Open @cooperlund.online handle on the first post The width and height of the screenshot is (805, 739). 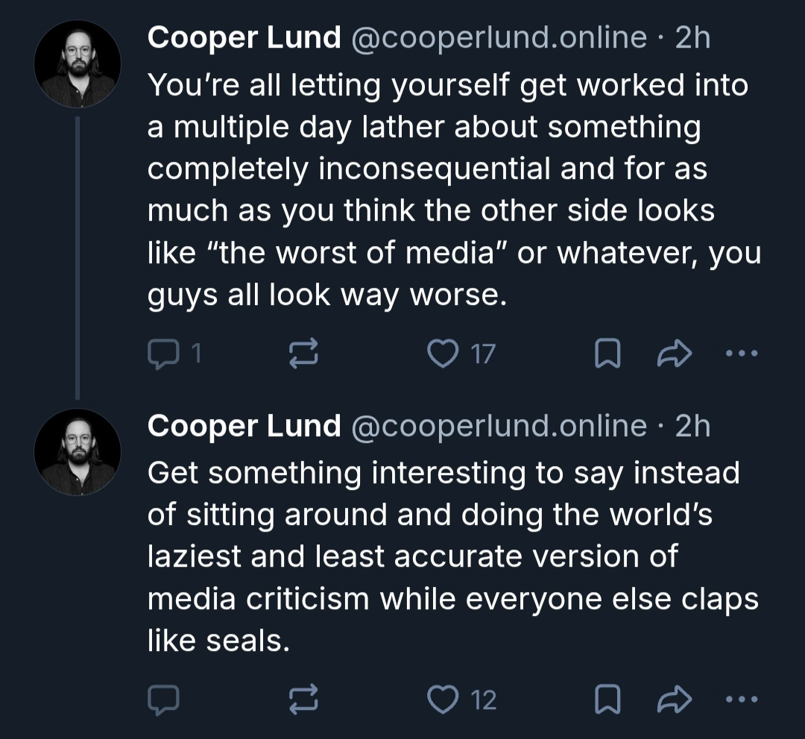coord(498,37)
